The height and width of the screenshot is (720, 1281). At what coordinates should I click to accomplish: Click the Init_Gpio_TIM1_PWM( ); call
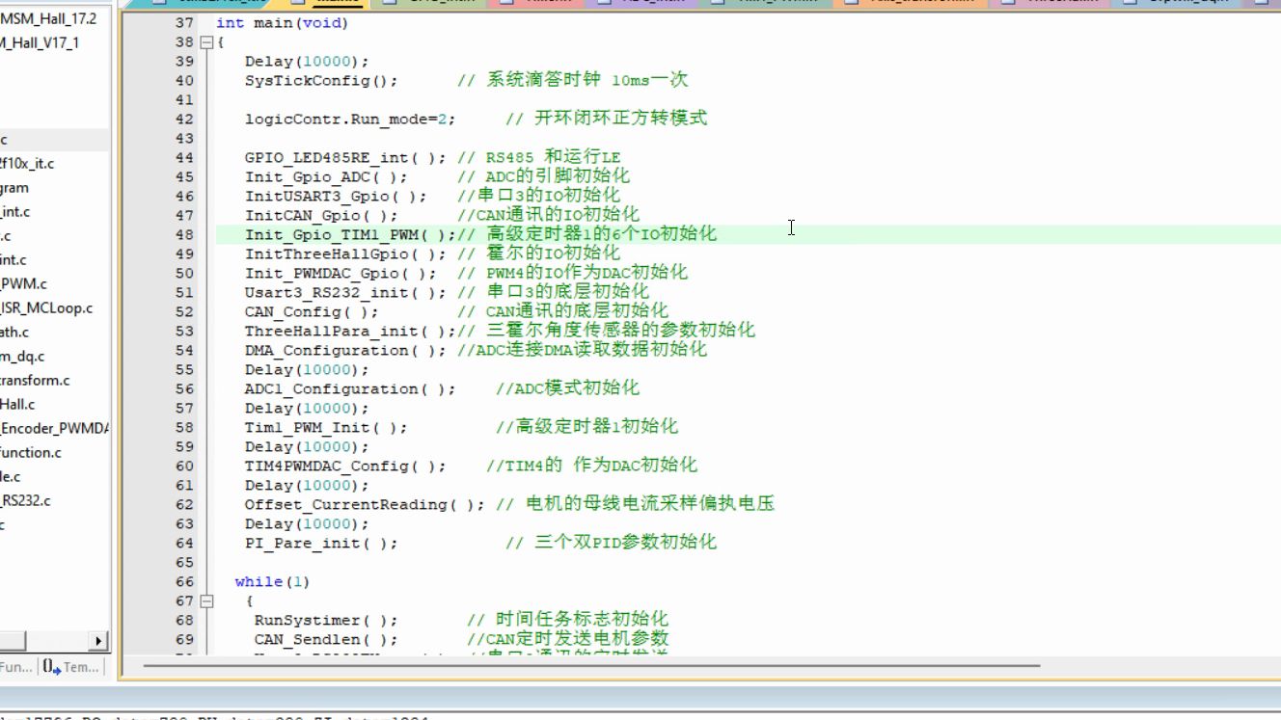click(x=350, y=235)
